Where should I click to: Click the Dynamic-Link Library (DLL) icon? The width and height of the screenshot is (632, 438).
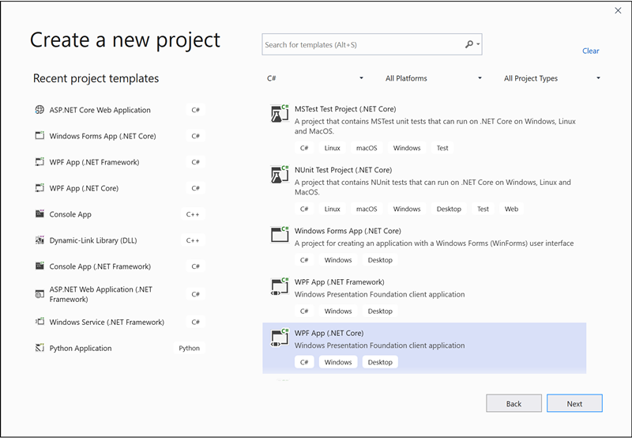(39, 240)
